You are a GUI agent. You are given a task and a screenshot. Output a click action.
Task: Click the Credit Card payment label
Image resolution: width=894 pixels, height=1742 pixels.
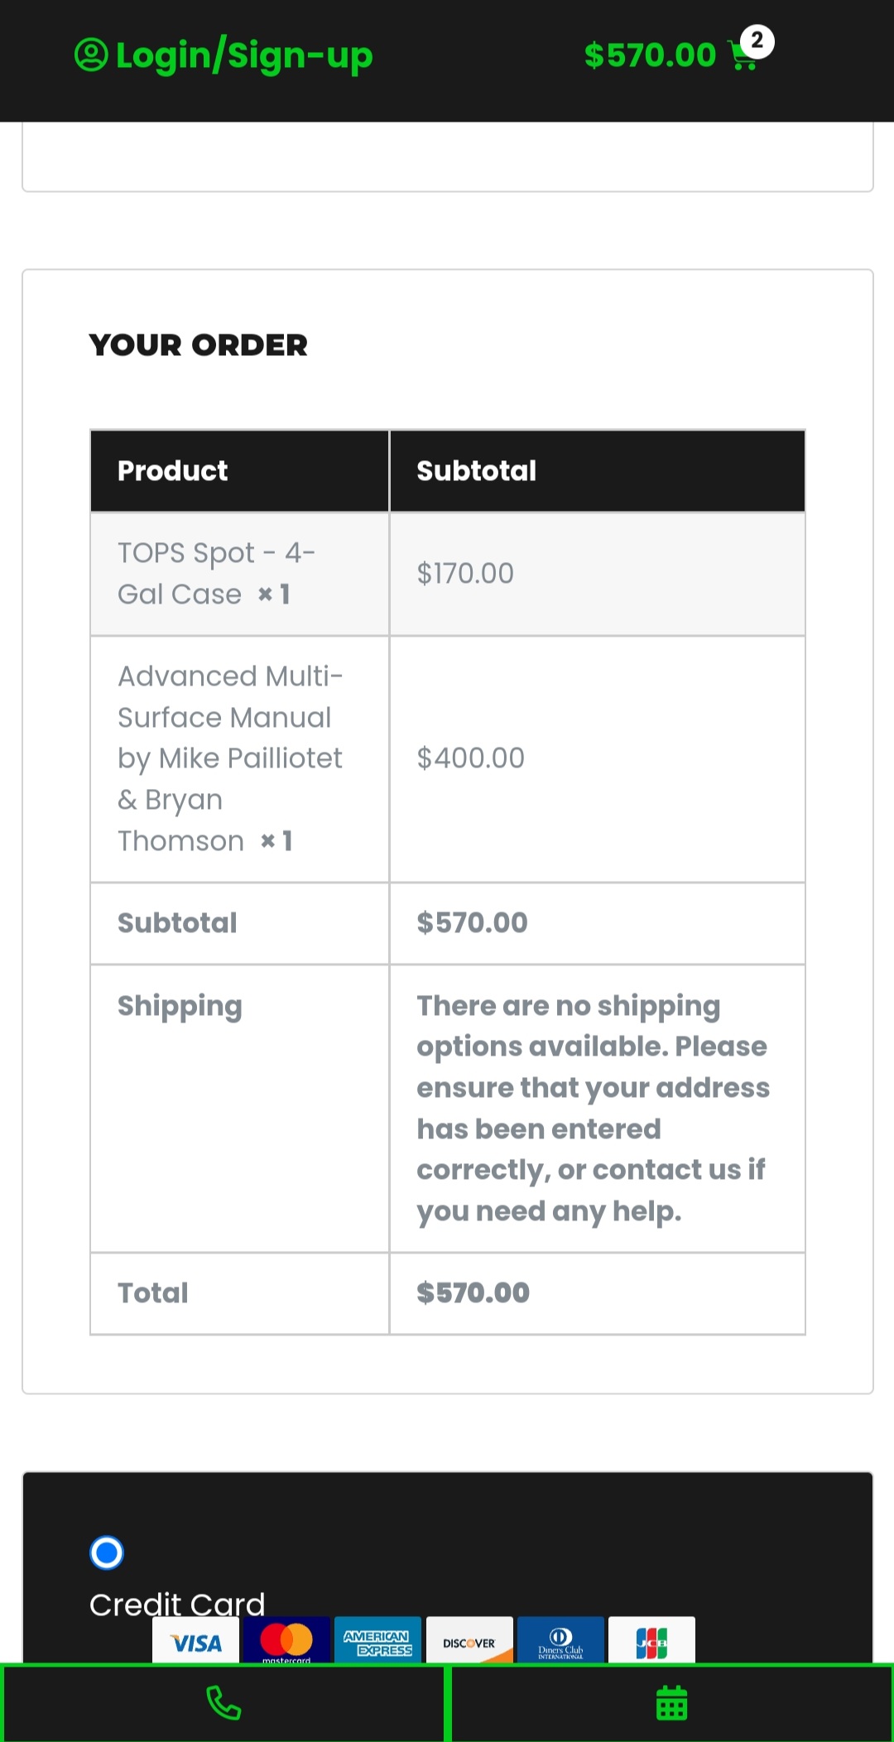point(177,1604)
